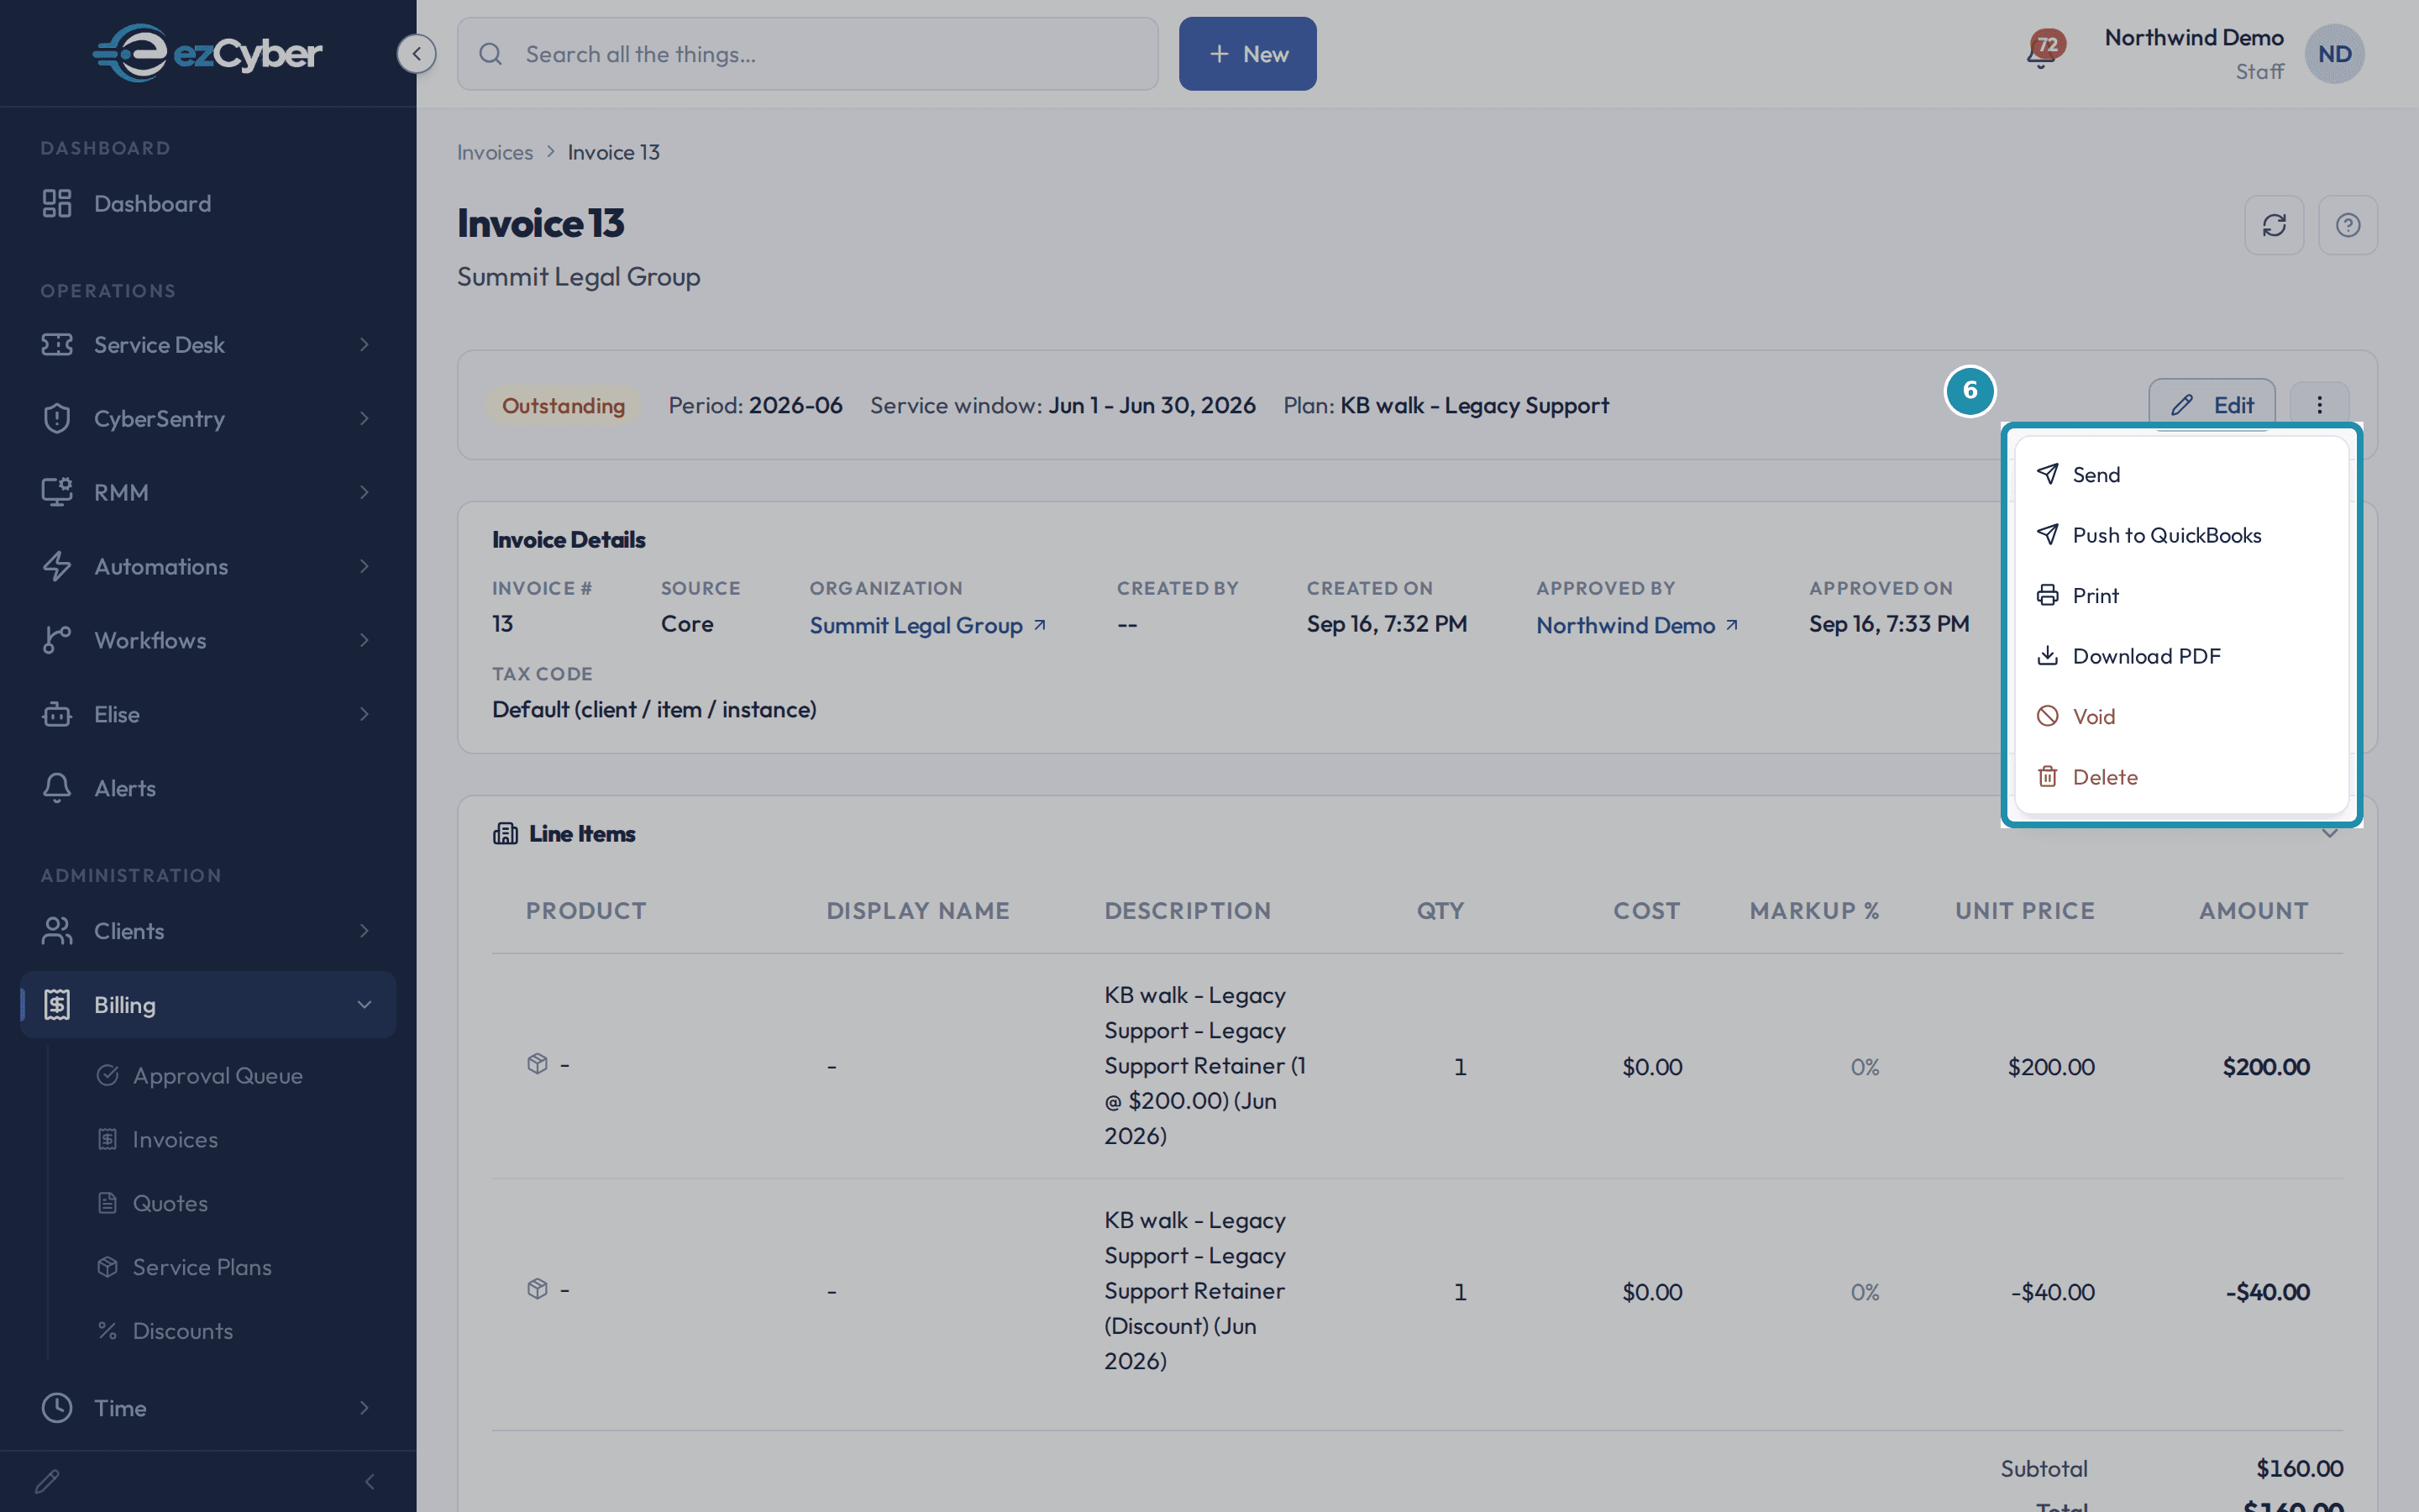Choose Void from the actions menu
Screen dimensions: 2419x1512
[2181, 716]
